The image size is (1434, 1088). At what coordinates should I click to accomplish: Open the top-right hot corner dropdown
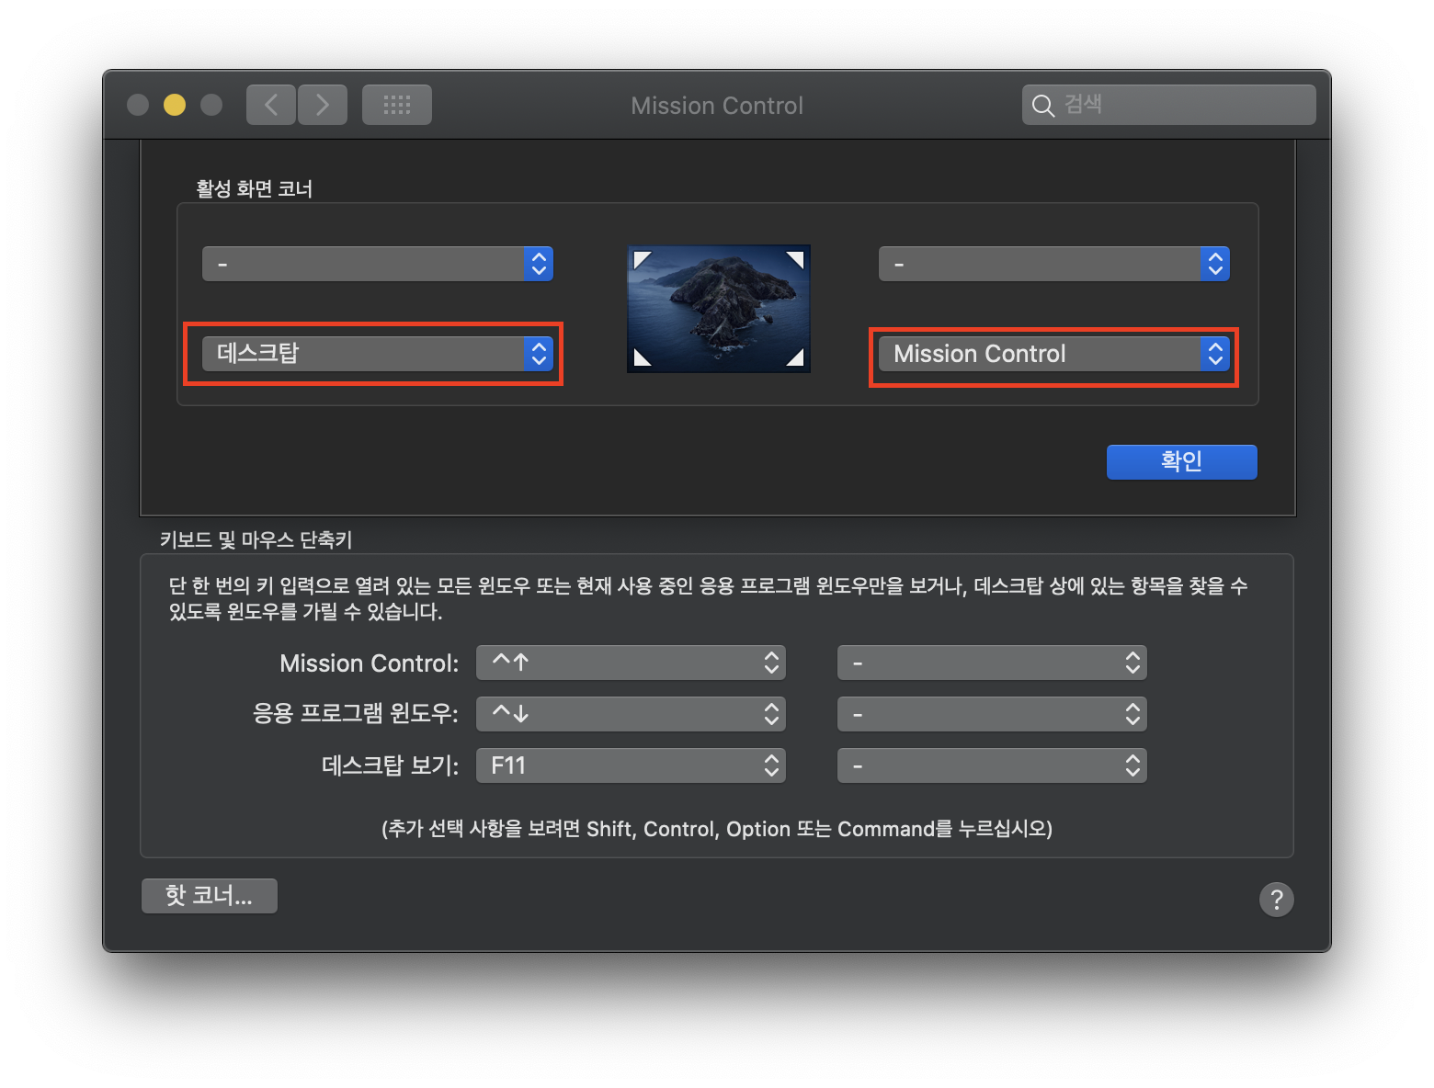1054,264
